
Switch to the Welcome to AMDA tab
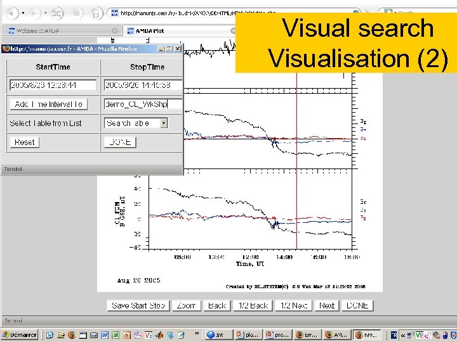(x=63, y=30)
